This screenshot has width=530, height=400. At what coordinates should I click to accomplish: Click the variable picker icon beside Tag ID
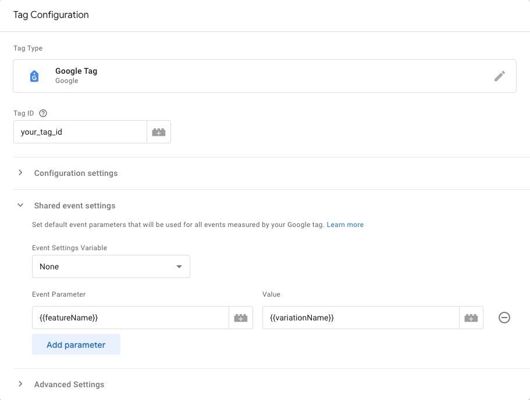pyautogui.click(x=158, y=132)
